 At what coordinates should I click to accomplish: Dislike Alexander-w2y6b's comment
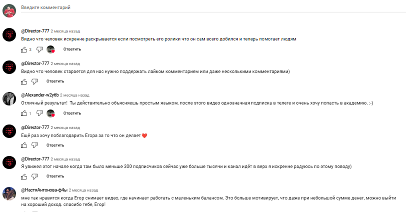point(39,113)
